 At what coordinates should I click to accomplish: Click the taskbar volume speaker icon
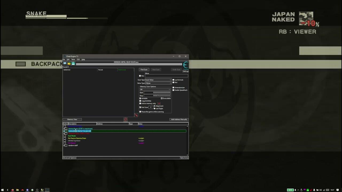[x=321, y=190]
